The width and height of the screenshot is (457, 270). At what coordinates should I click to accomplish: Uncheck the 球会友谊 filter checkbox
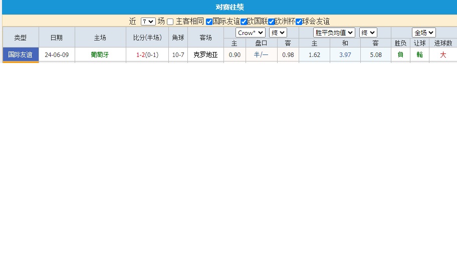point(299,21)
